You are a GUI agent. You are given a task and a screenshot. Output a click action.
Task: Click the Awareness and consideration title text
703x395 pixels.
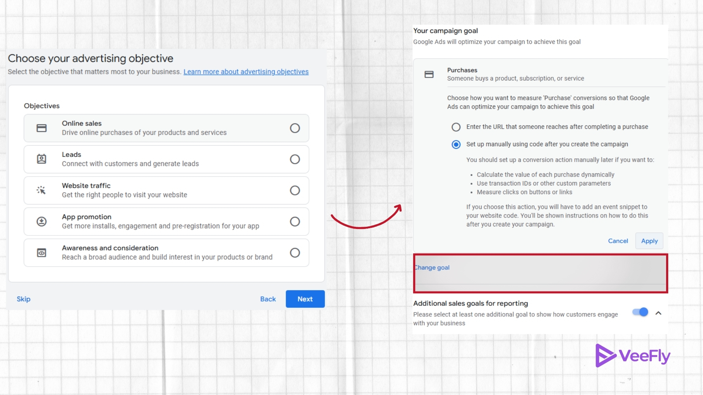(110, 248)
